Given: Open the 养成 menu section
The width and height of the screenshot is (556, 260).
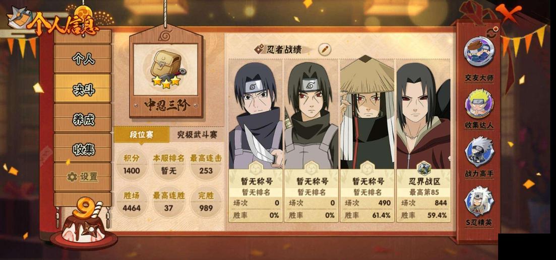Looking at the screenshot, I should pyautogui.click(x=83, y=119).
